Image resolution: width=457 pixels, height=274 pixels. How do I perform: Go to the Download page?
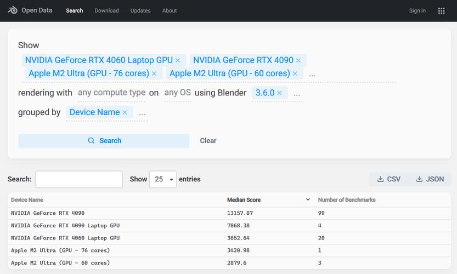coord(106,10)
